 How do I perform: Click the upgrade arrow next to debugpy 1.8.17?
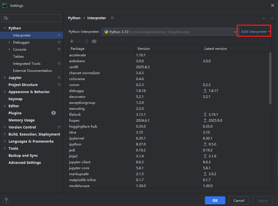(x=205, y=91)
